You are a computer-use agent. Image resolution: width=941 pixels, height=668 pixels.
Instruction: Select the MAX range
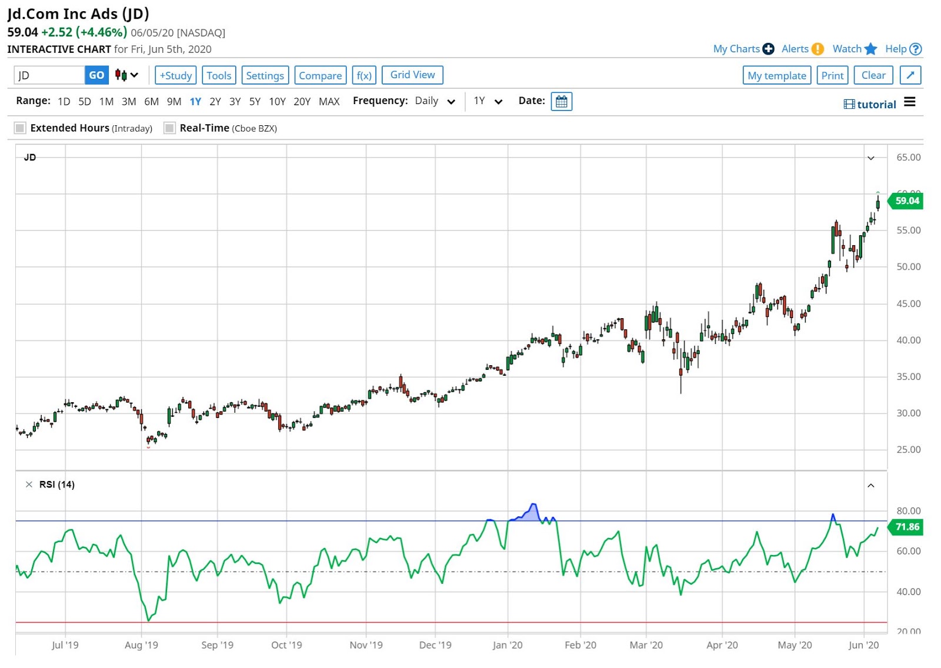[x=329, y=102]
